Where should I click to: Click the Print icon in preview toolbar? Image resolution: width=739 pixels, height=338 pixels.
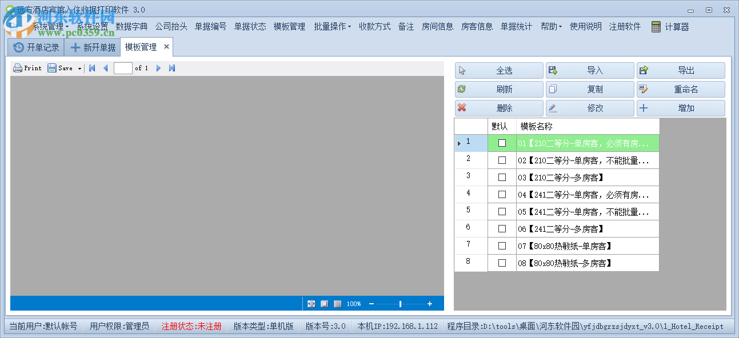pyautogui.click(x=18, y=68)
